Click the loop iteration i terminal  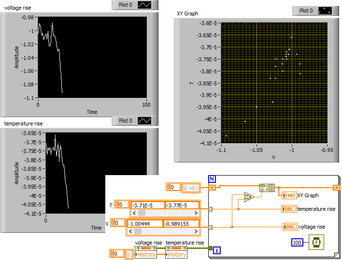click(217, 250)
